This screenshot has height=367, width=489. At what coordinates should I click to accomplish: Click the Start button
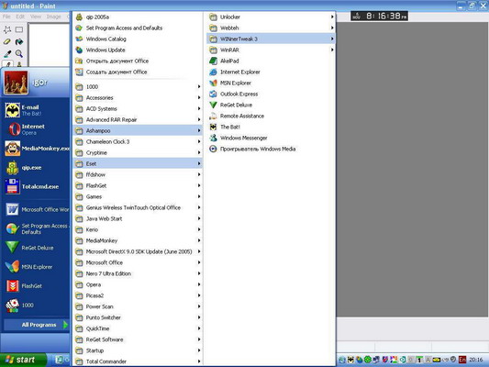[x=22, y=360]
